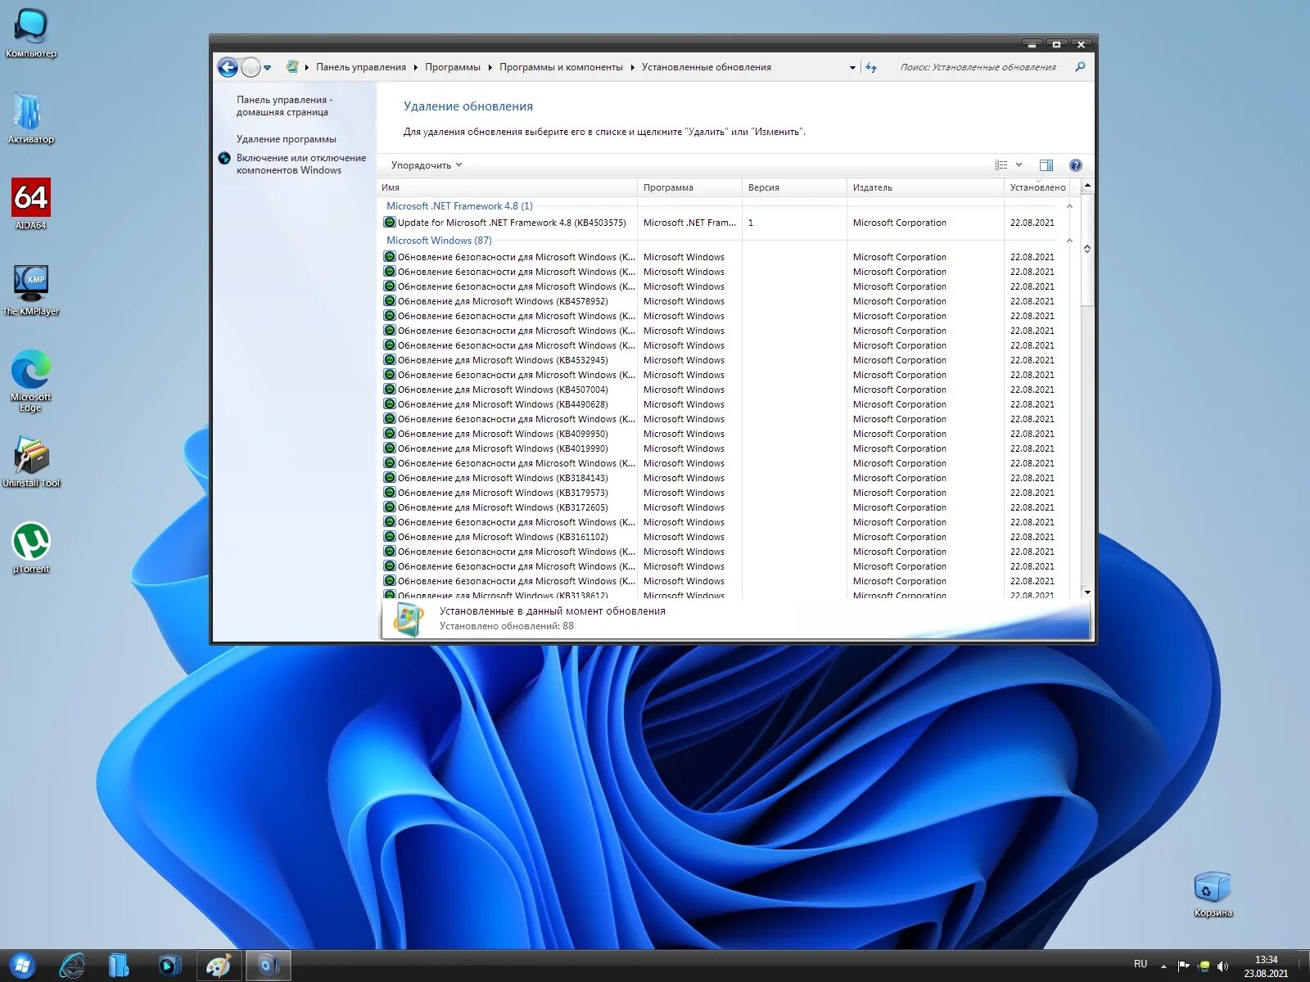Click the volume speaker tray icon
1310x982 pixels.
[x=1223, y=966]
